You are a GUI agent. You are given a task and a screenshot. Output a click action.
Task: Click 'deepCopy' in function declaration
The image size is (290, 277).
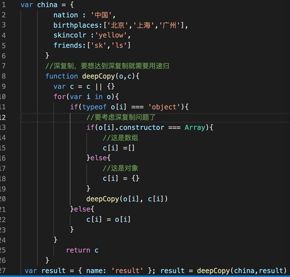click(x=99, y=76)
